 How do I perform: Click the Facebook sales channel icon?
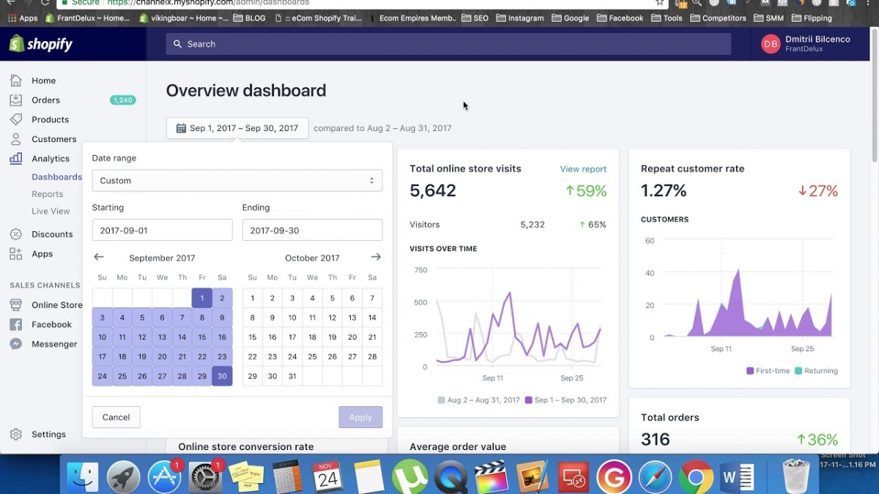(15, 324)
